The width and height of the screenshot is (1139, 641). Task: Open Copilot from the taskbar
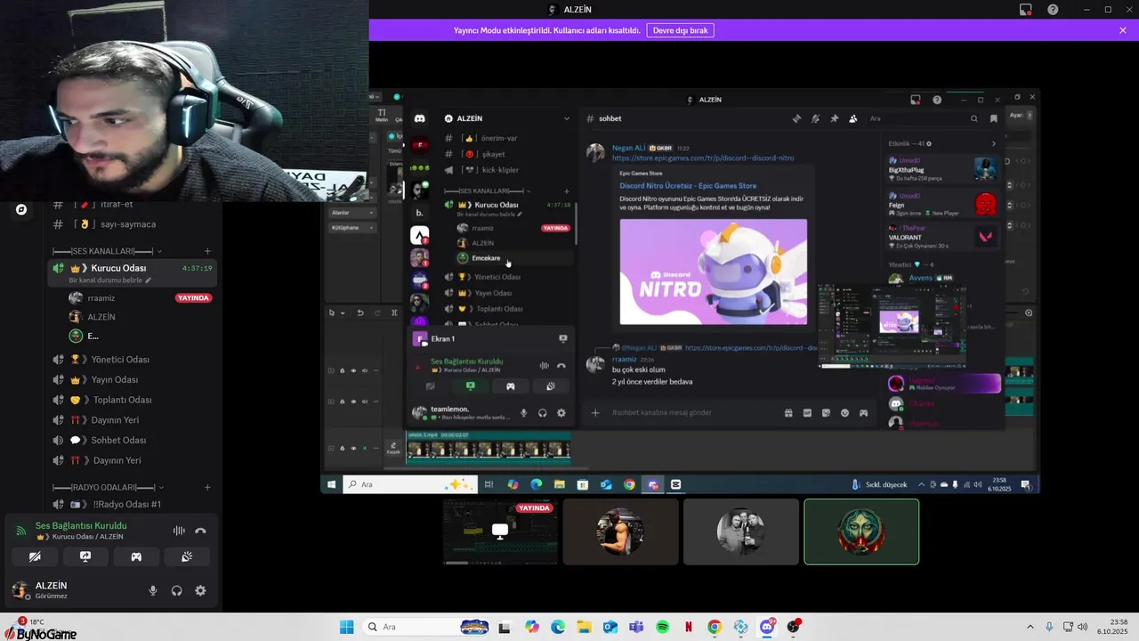tap(532, 627)
